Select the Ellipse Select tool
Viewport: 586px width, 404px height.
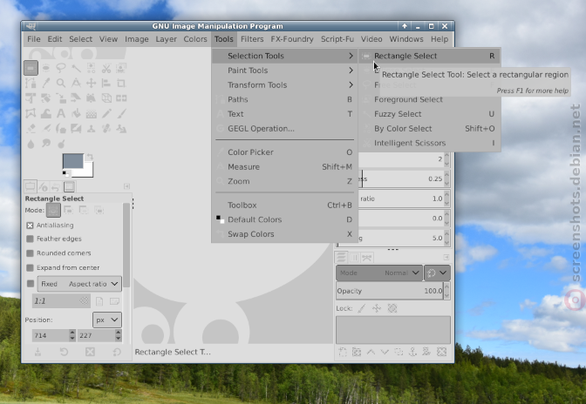click(x=46, y=68)
